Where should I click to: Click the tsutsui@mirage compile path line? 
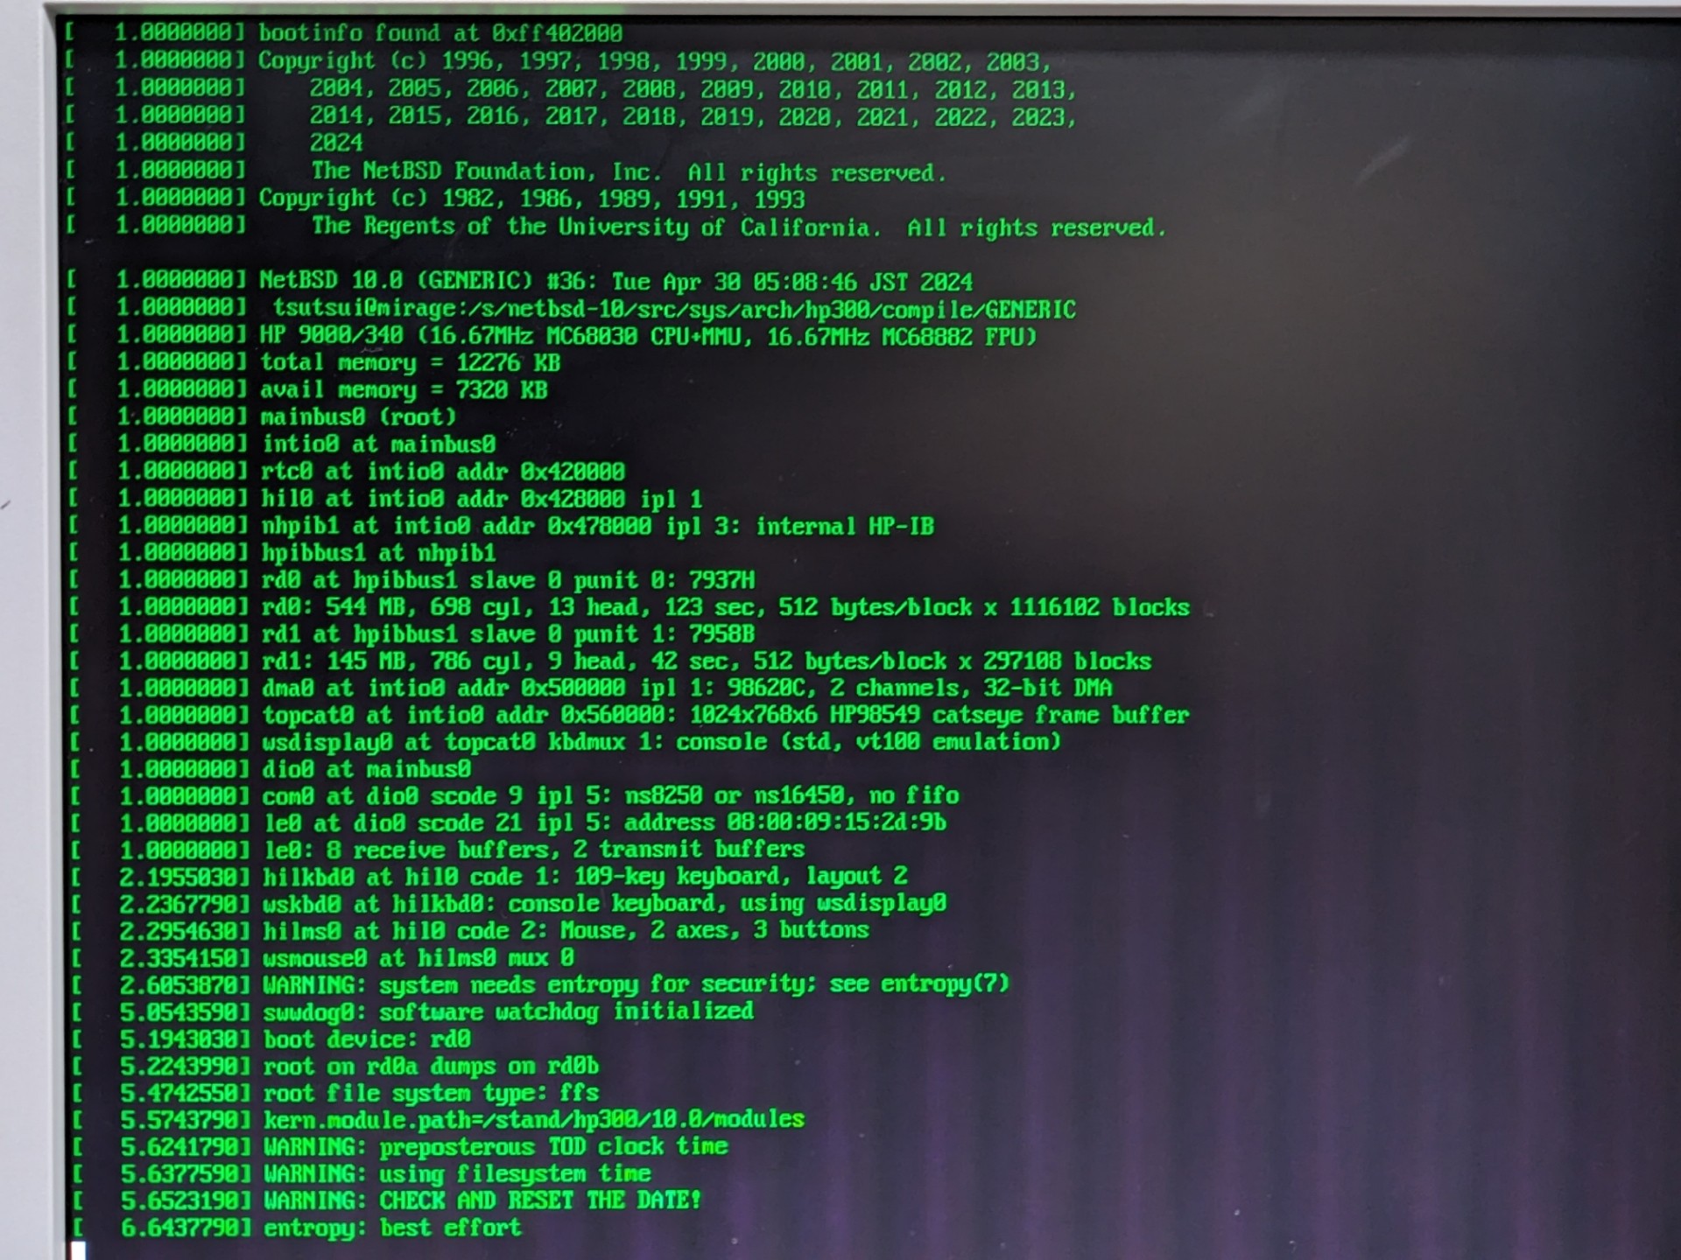(x=674, y=309)
